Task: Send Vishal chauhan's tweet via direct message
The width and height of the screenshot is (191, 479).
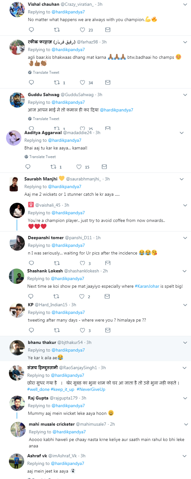Action: click(x=108, y=30)
